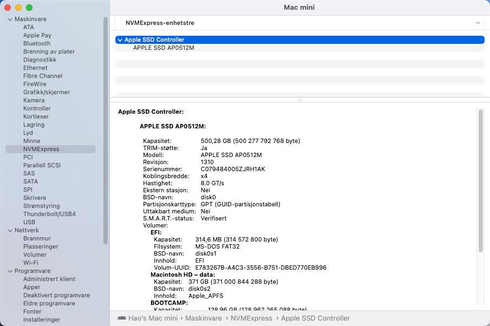Click the details pane vertical scrollbar
The image size is (490, 326).
click(481, 181)
